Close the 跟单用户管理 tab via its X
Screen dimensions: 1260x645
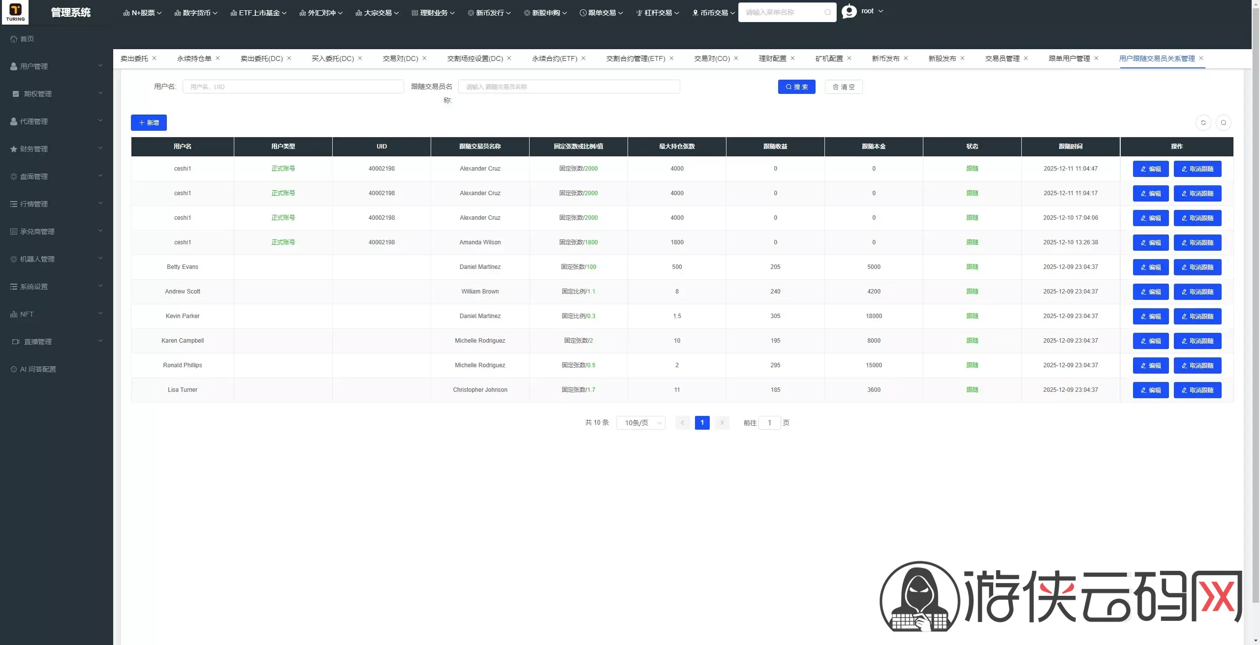[1096, 58]
